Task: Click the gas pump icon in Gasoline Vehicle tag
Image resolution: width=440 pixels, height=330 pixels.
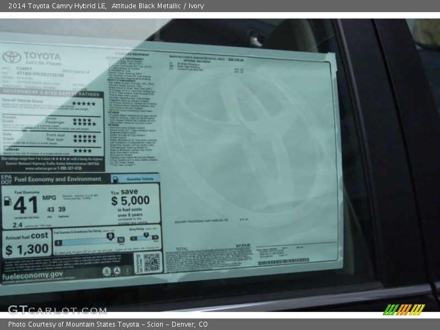Action: (116, 179)
